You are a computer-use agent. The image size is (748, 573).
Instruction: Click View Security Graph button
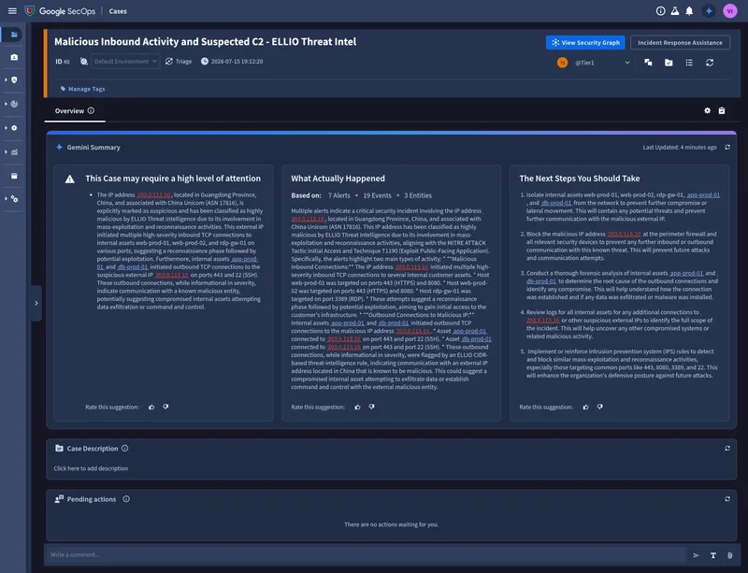[x=585, y=42]
